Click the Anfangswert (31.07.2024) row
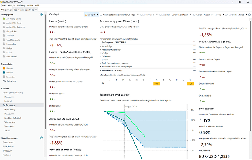Image resolution: width=252 pixels, height=160 pixels. 148,42
